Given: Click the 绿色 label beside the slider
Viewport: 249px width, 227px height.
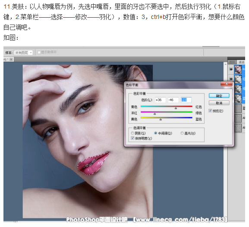Looking at the screenshot, I should (x=199, y=113).
